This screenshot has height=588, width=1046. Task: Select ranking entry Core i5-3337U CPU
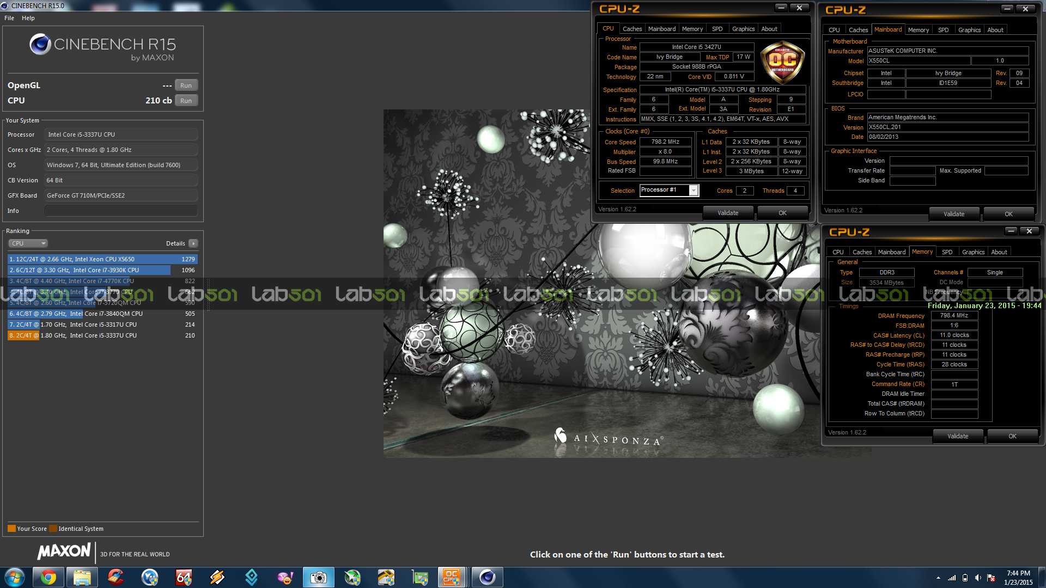tap(103, 335)
